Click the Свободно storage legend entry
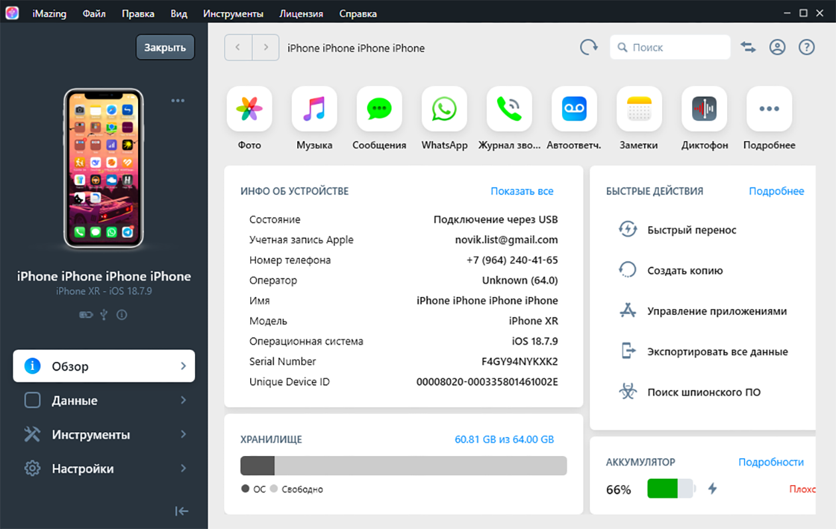Viewport: 836px width, 529px height. click(x=297, y=489)
